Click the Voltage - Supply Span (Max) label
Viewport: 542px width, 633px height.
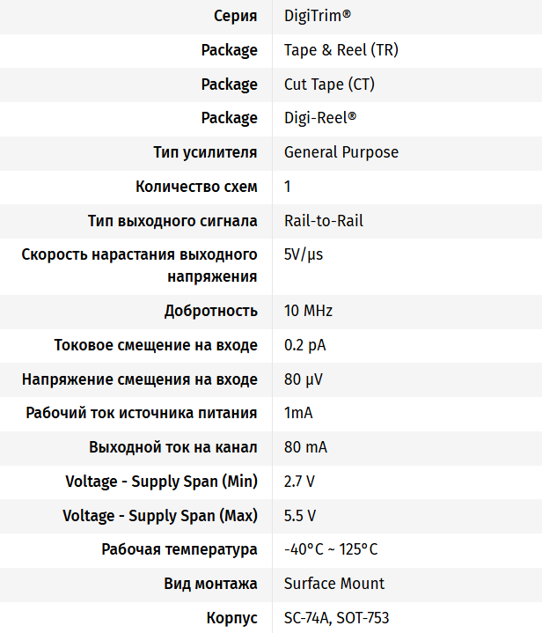(x=160, y=515)
